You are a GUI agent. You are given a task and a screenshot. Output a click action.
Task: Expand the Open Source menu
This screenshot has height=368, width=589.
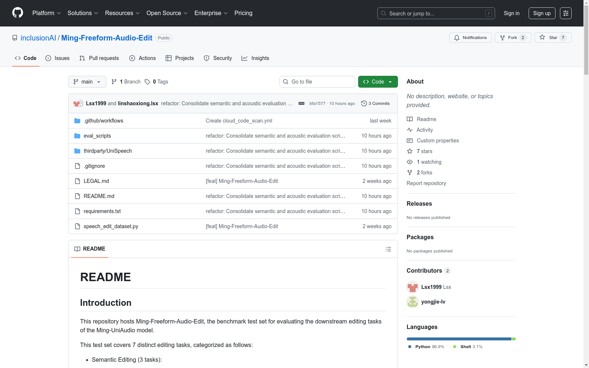click(x=167, y=13)
